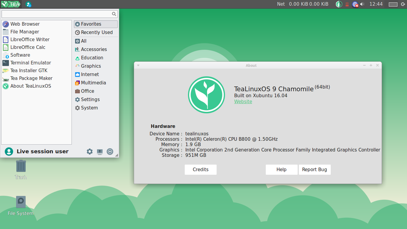Viewport: 407px width, 229px height.
Task: Open the Education category
Action: pos(96,58)
